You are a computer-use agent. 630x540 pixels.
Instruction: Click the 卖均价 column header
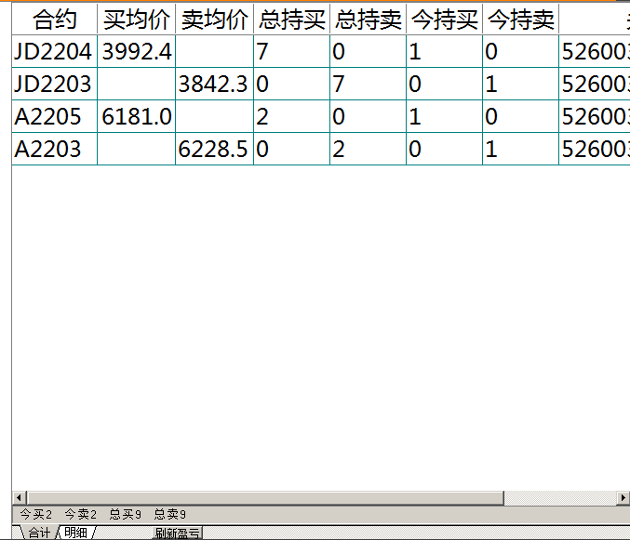pos(214,20)
